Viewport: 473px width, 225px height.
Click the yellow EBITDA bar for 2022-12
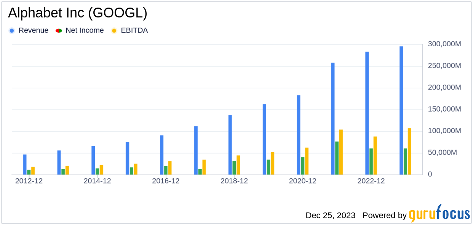coord(375,156)
